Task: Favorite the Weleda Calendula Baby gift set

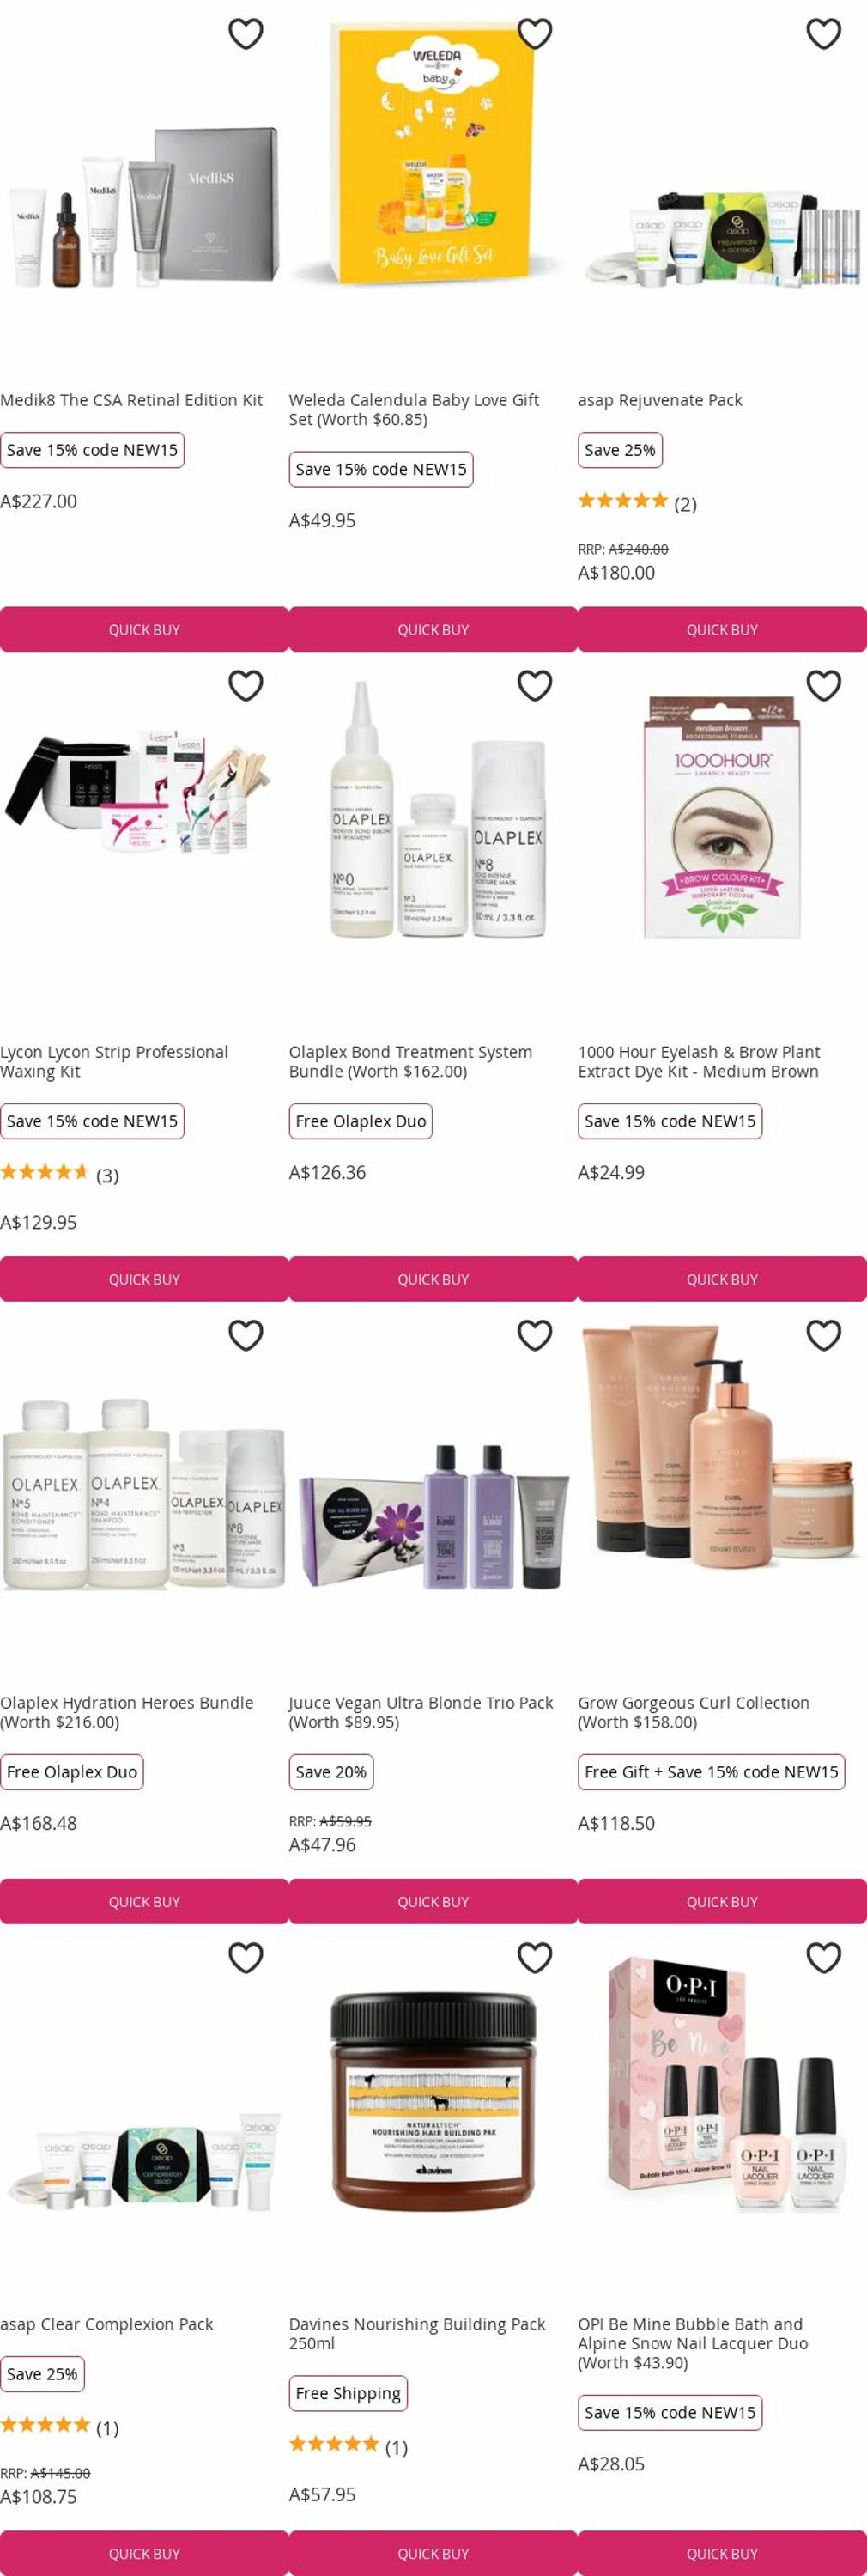Action: click(x=535, y=34)
